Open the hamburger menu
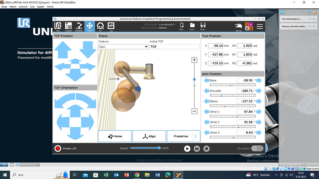This screenshot has width=319, height=179. [x=259, y=26]
